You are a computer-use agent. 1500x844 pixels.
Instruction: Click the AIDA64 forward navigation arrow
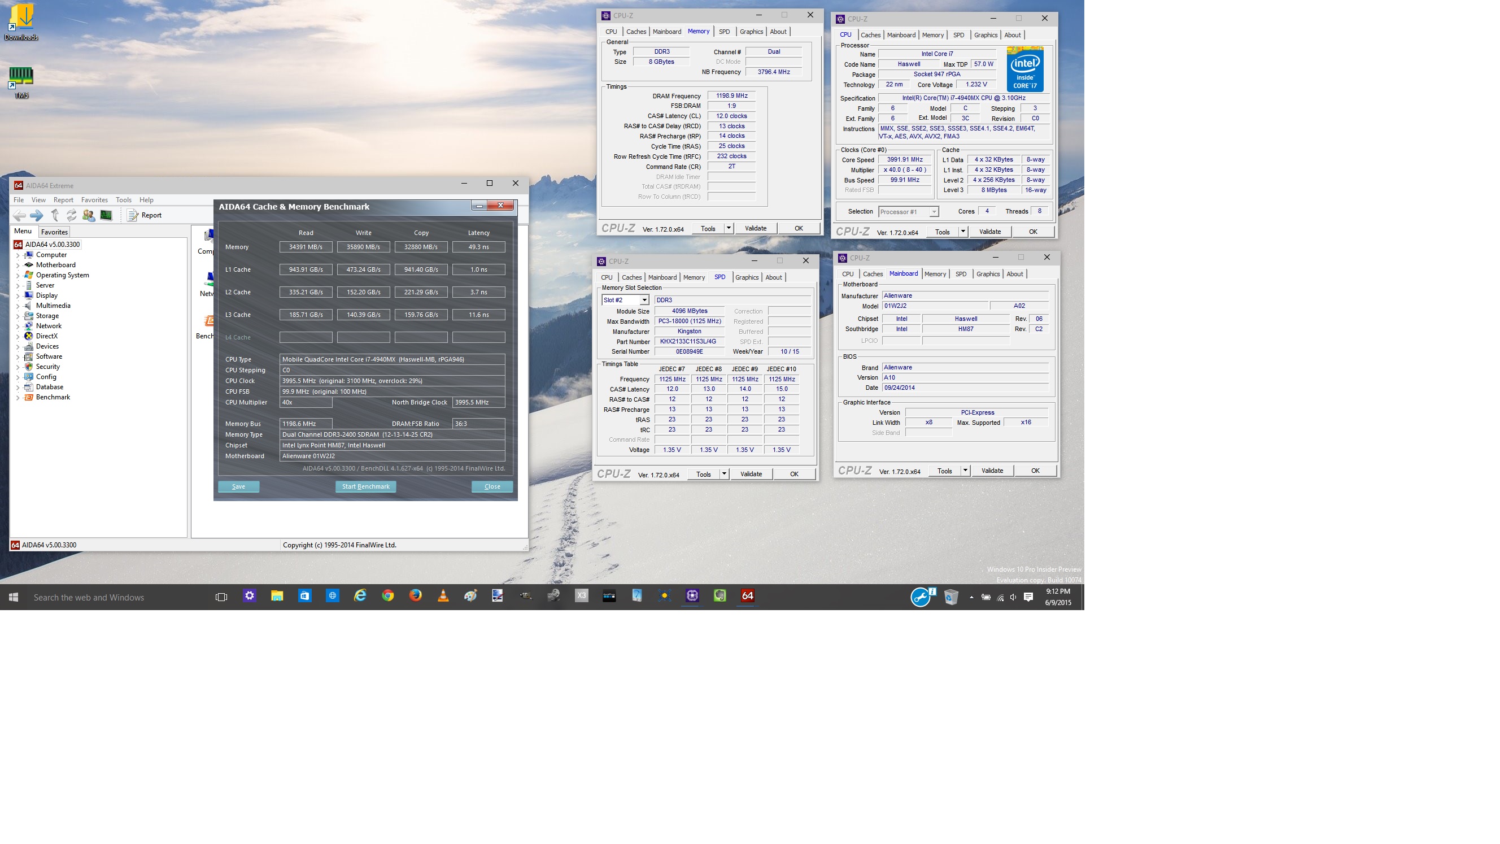pyautogui.click(x=37, y=215)
